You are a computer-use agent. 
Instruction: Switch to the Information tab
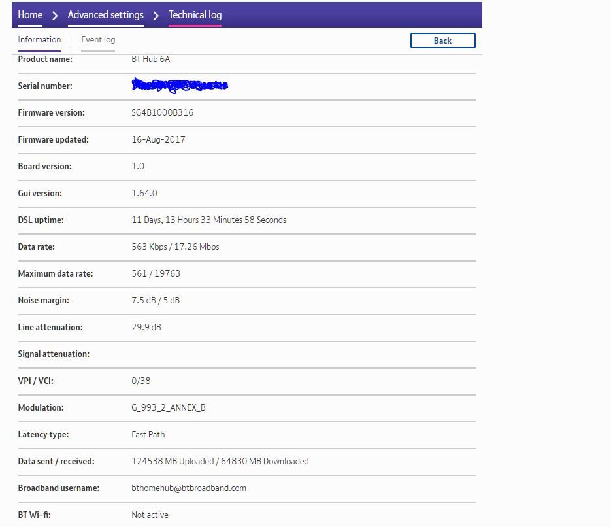39,40
